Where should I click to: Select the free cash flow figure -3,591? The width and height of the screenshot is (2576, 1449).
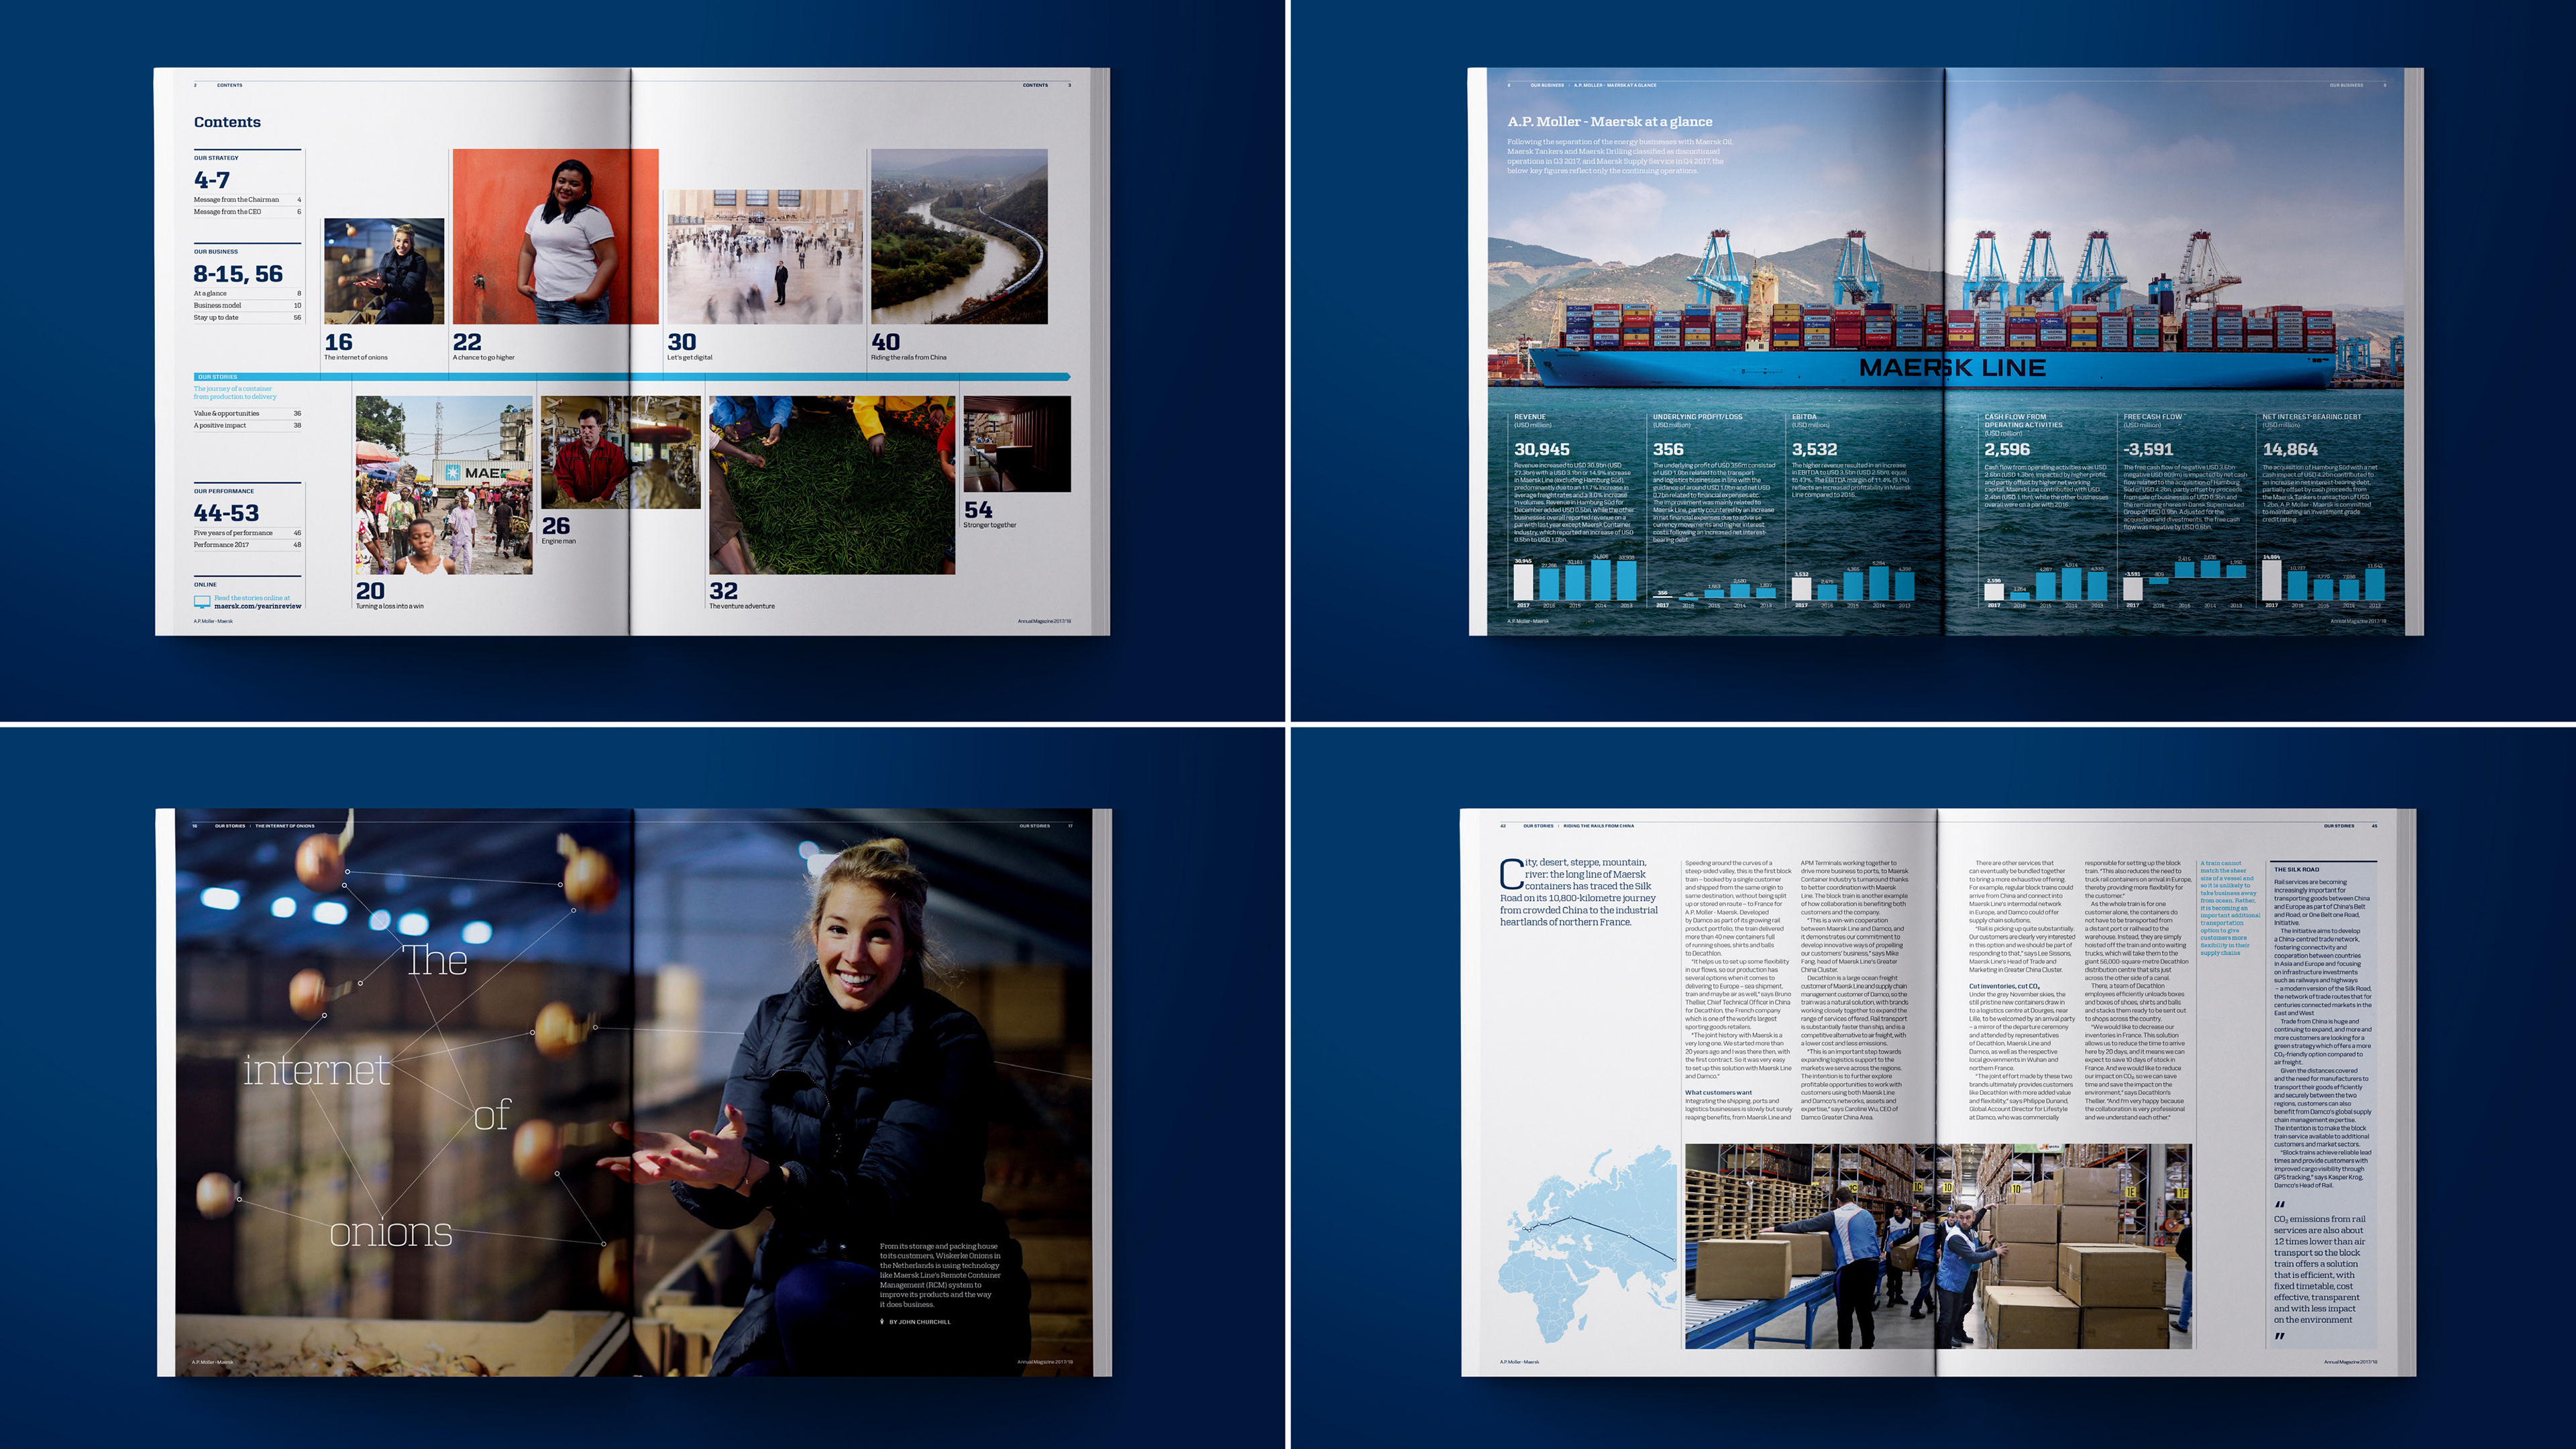(2148, 450)
